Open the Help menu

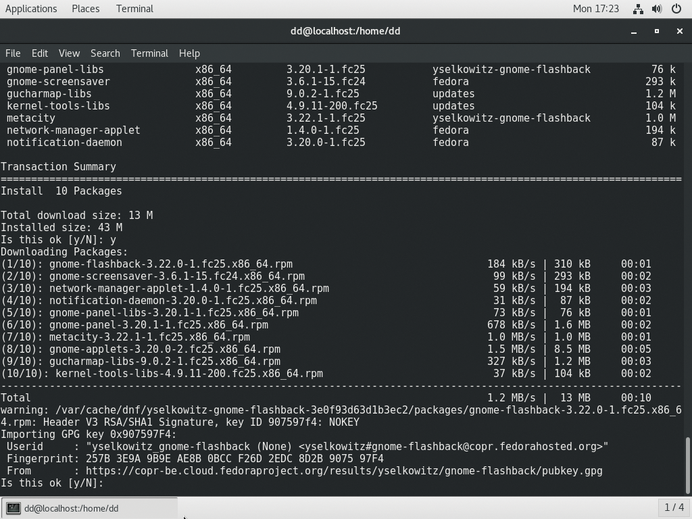(189, 53)
